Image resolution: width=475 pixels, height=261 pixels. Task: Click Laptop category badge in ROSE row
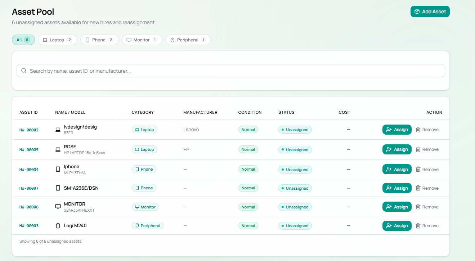point(144,149)
